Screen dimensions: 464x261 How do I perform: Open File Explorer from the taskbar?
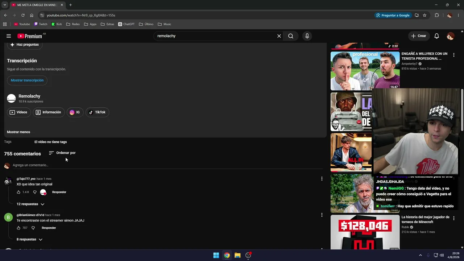pos(237,255)
